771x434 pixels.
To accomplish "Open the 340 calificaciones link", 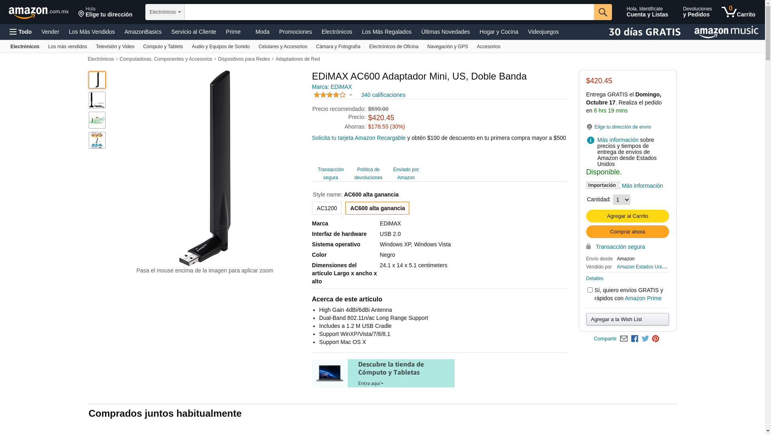I will coord(383,95).
